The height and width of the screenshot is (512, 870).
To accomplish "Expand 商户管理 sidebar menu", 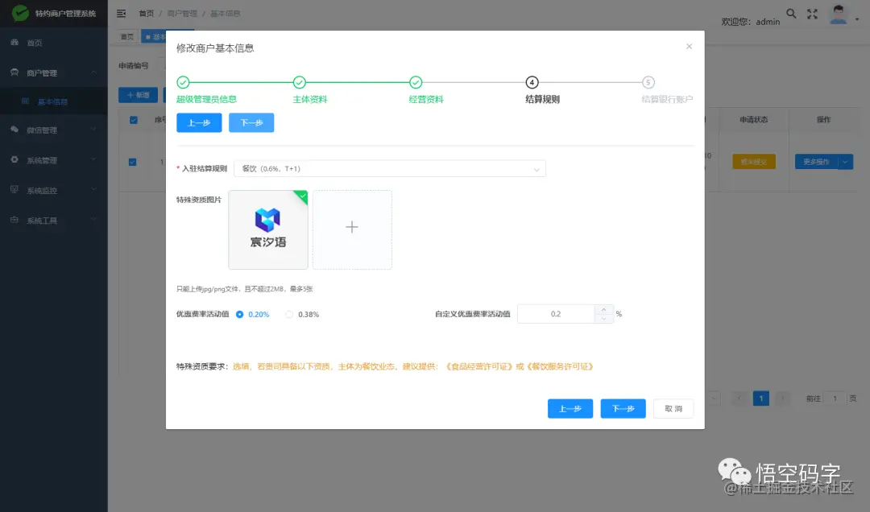I will tap(54, 72).
